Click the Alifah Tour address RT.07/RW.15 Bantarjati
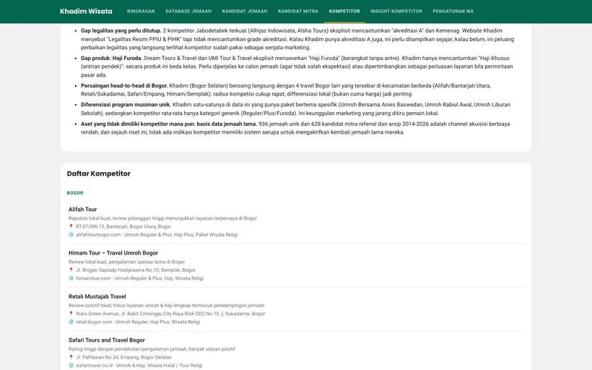This screenshot has height=370, width=592. [123, 226]
